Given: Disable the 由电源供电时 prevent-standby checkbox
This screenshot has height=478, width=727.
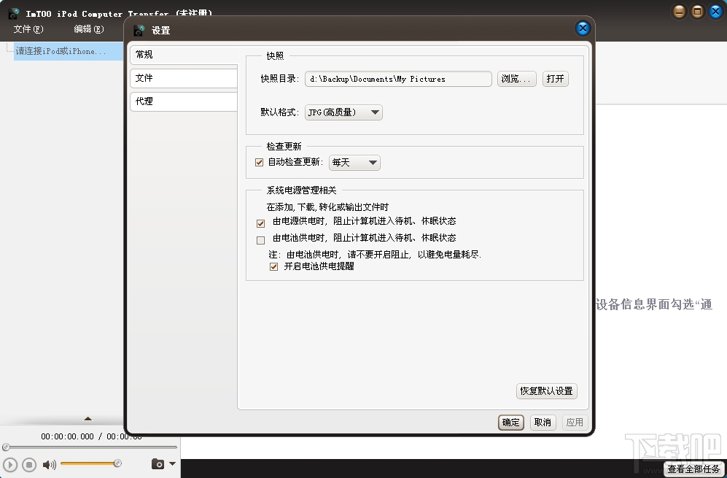Looking at the screenshot, I should [x=260, y=223].
